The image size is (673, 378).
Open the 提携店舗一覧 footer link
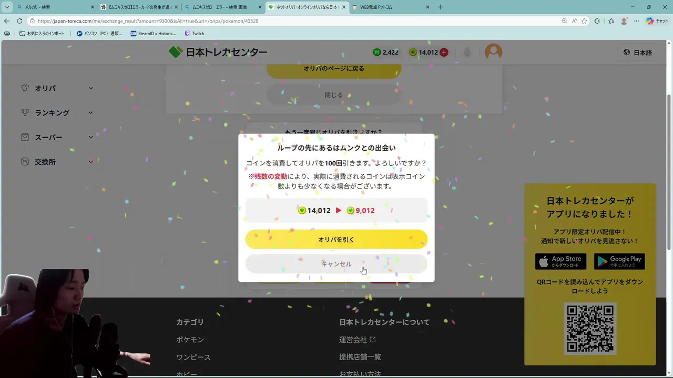360,357
